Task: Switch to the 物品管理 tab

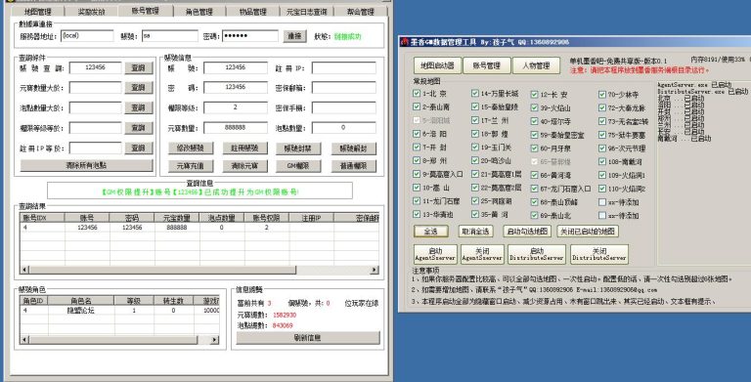Action: pos(252,12)
